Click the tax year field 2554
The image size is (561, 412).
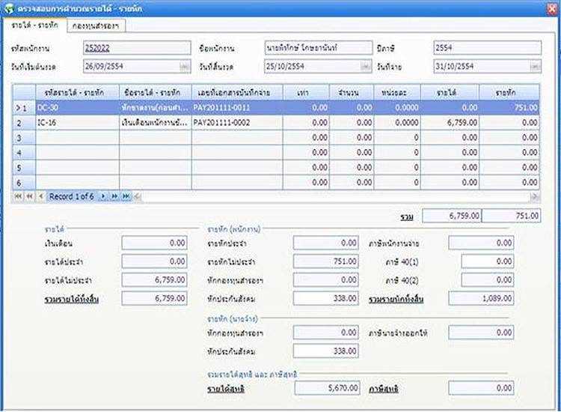point(487,47)
